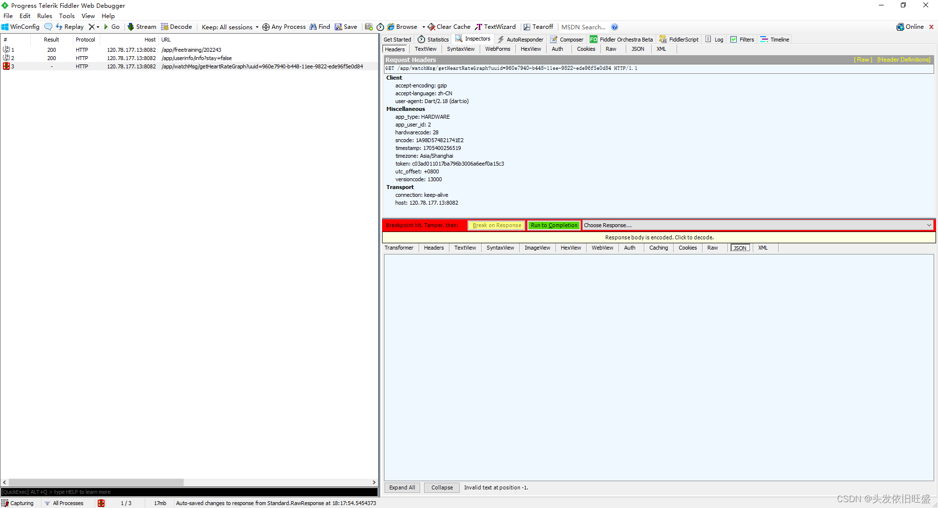The width and height of the screenshot is (938, 508).
Task: Open the Header Definitions link
Action: point(904,60)
